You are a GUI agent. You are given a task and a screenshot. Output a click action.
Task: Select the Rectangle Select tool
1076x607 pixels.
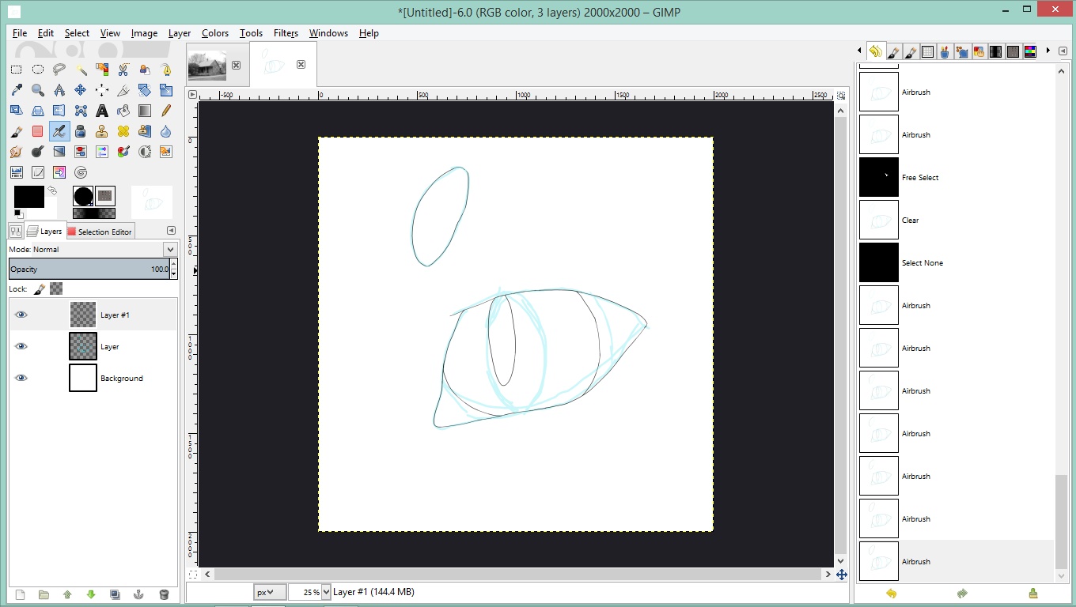[17, 70]
